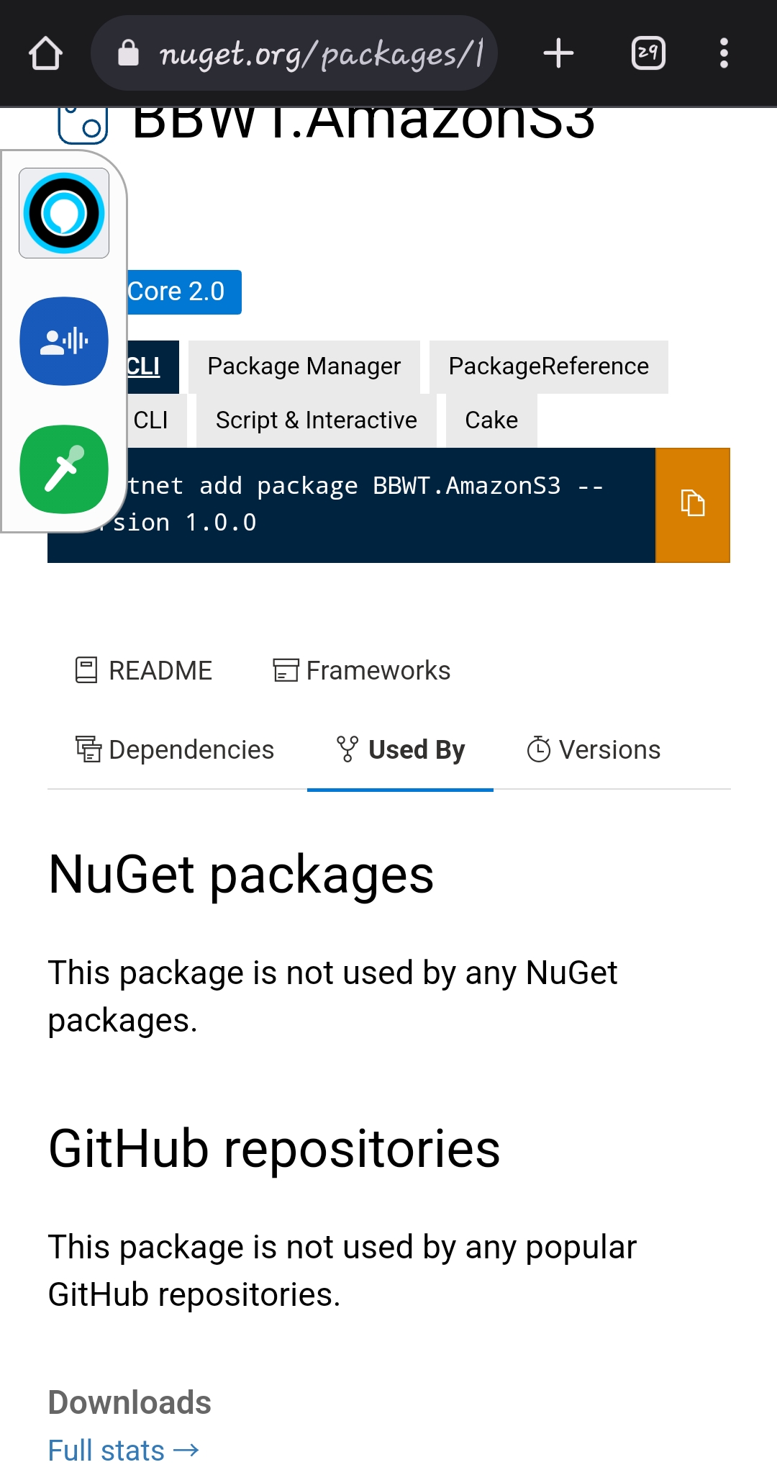This screenshot has height=1470, width=777.
Task: Select the Package Manager tab
Action: 304,366
